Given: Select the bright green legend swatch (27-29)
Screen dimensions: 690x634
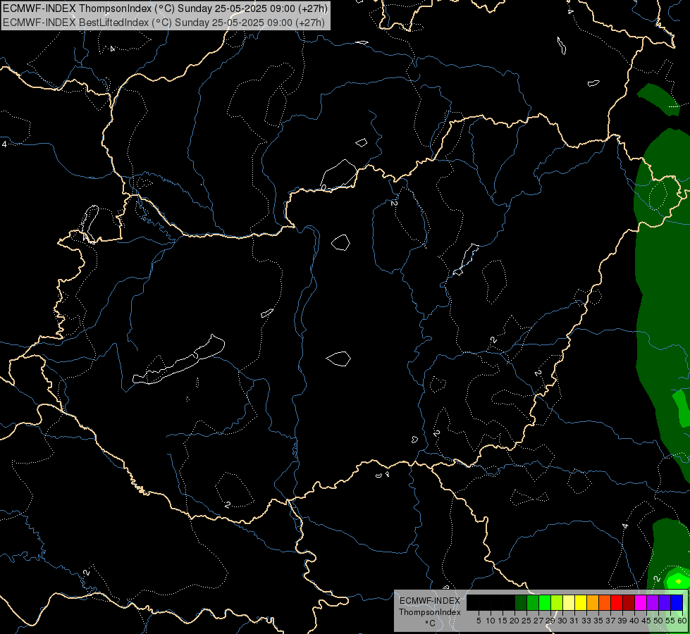Looking at the screenshot, I should pos(545,602).
